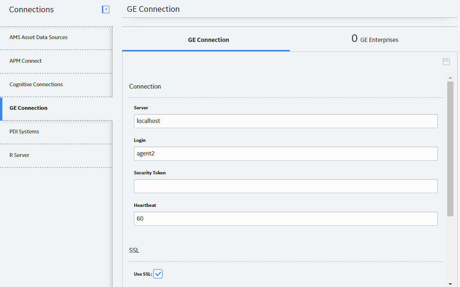This screenshot has height=287, width=460.
Task: Click the Use SSL label
Action: tap(143, 274)
